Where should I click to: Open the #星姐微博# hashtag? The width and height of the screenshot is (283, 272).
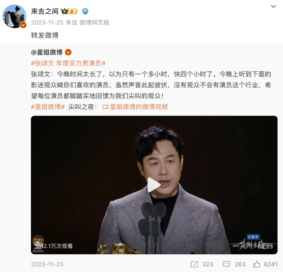point(48,107)
